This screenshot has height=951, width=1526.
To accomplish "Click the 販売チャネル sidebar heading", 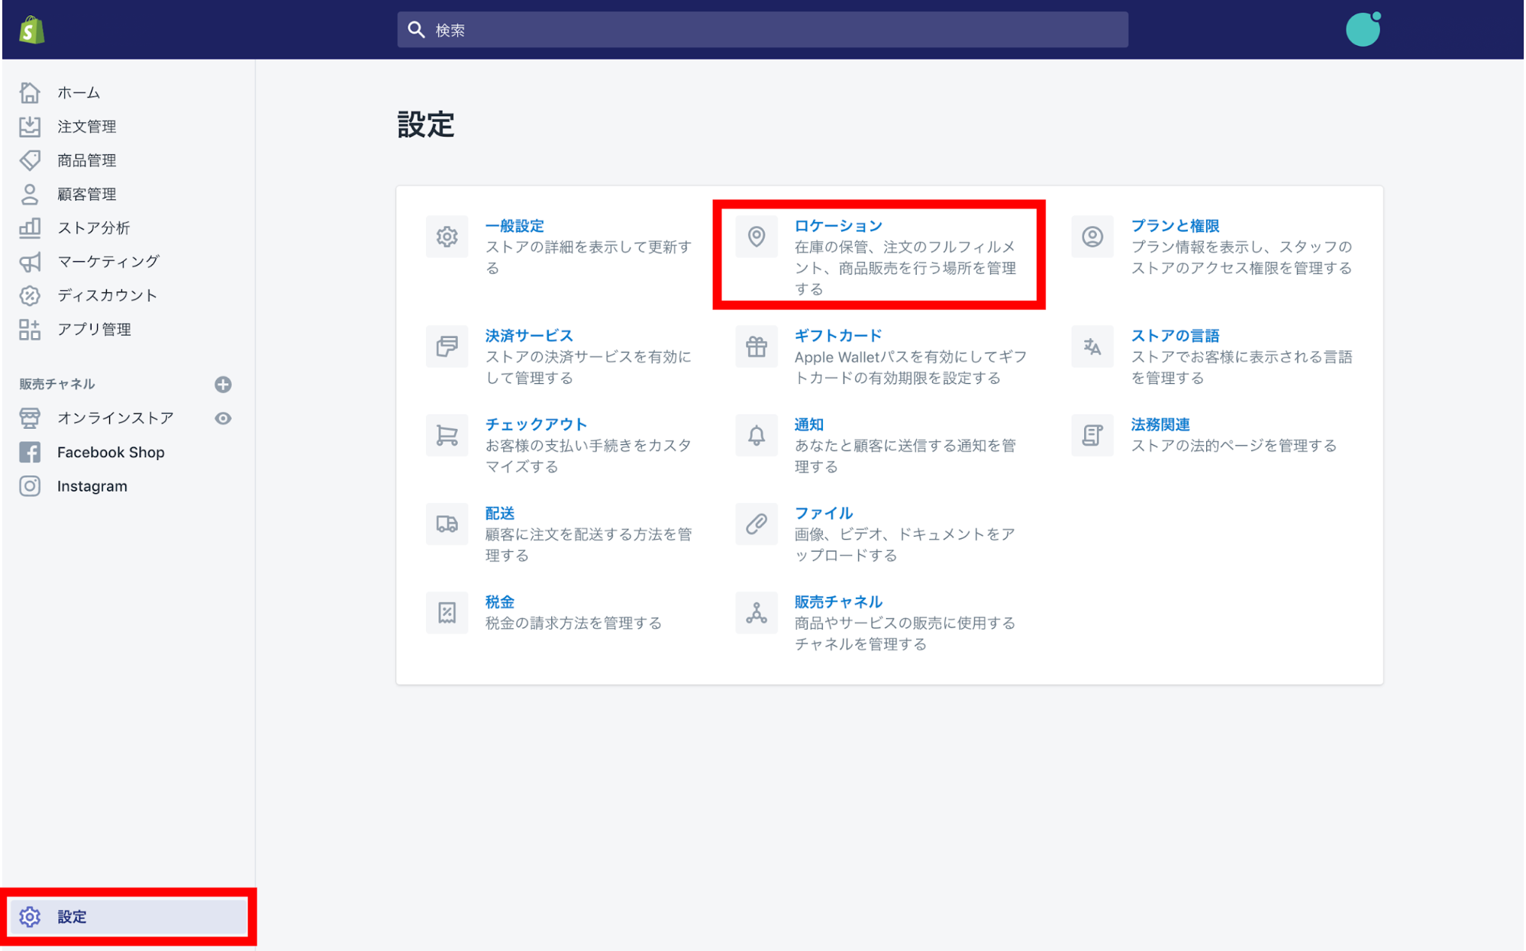I will [x=57, y=384].
